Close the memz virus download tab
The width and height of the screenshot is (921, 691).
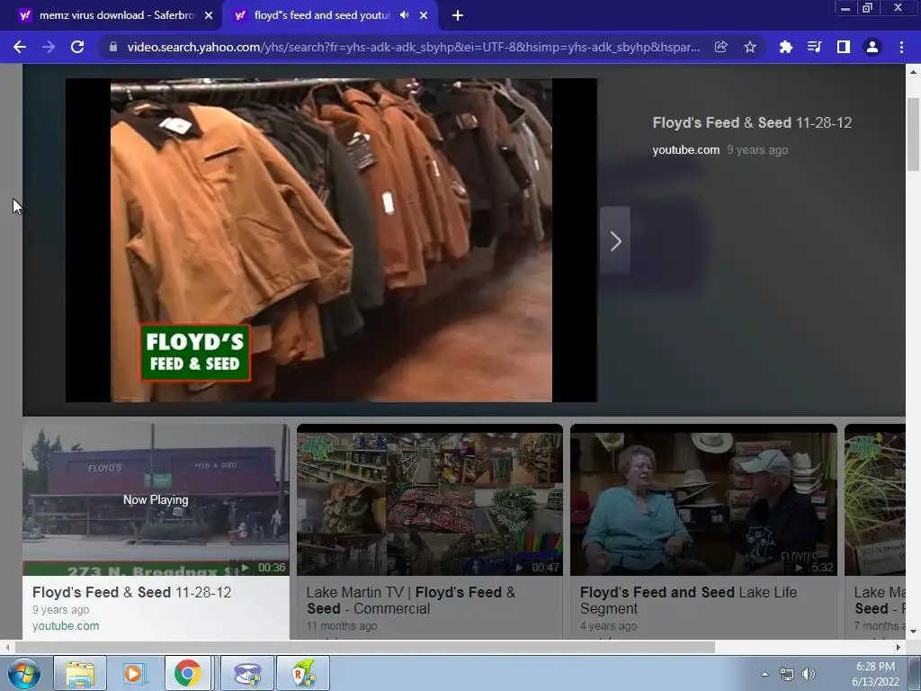click(209, 15)
